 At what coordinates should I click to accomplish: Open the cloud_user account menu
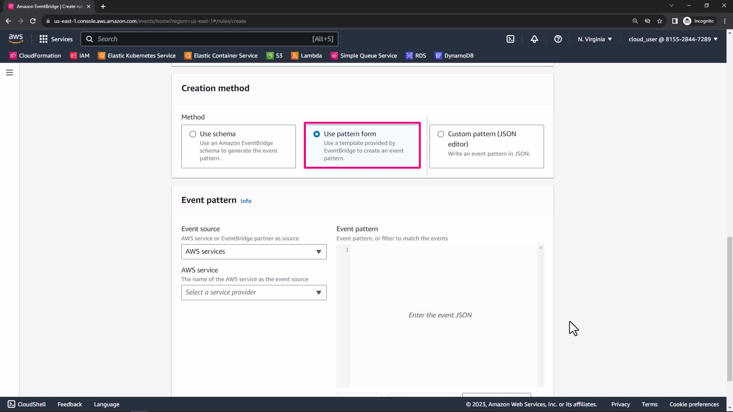pyautogui.click(x=673, y=39)
